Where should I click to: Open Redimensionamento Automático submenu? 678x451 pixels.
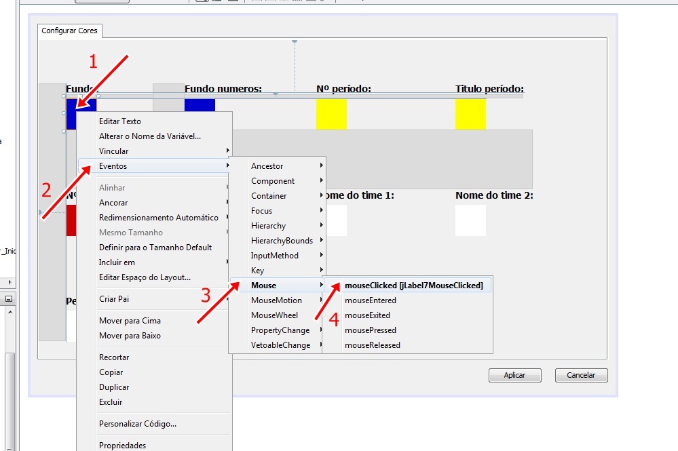click(154, 218)
